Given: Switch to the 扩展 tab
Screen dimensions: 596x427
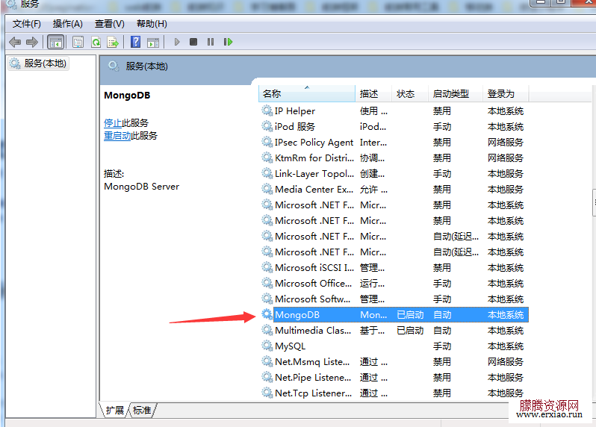Looking at the screenshot, I should pyautogui.click(x=114, y=411).
